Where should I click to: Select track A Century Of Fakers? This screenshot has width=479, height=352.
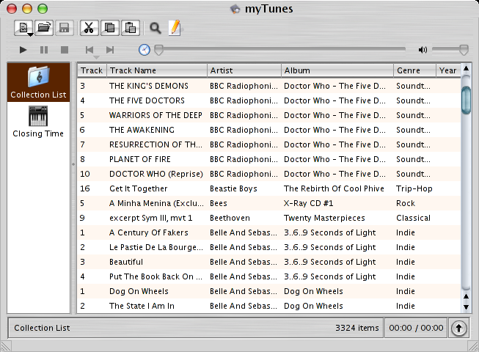click(268, 232)
